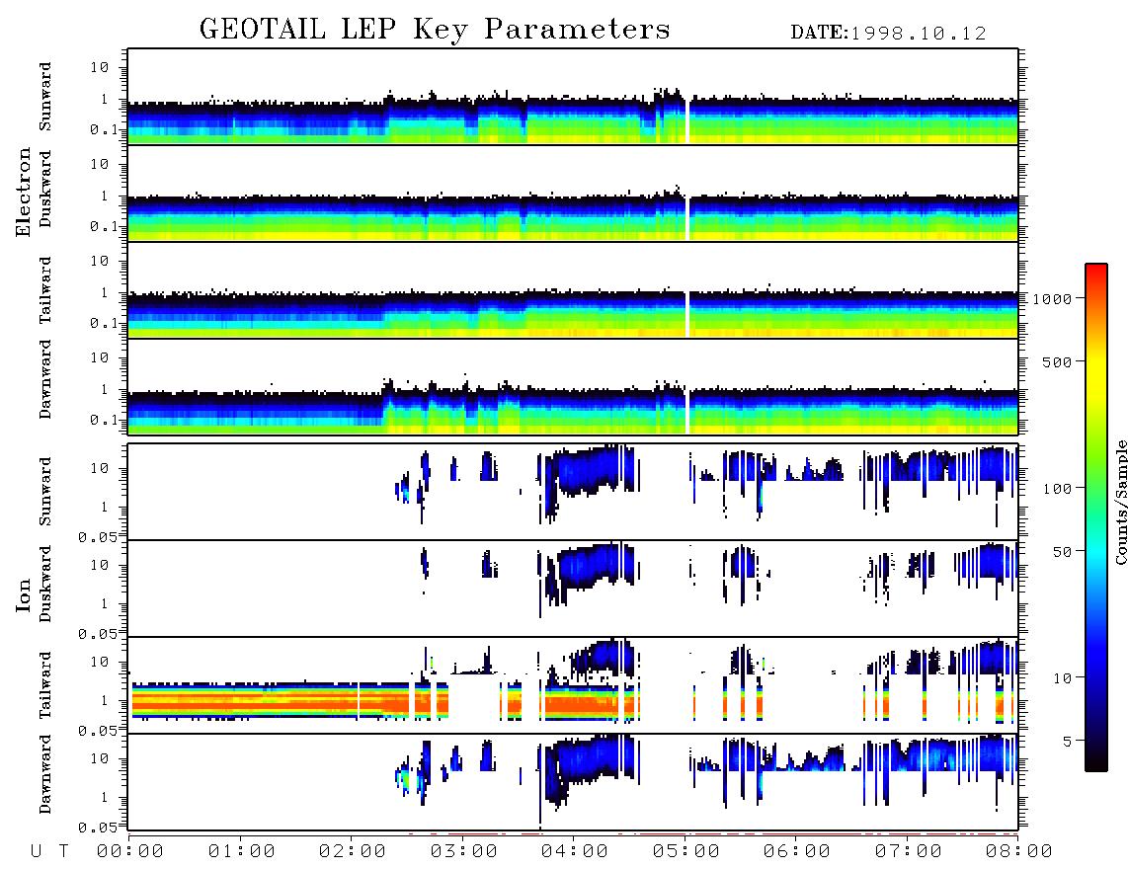Select the Electron "Duskward" axis label
This screenshot has width=1128, height=869.
(x=45, y=189)
